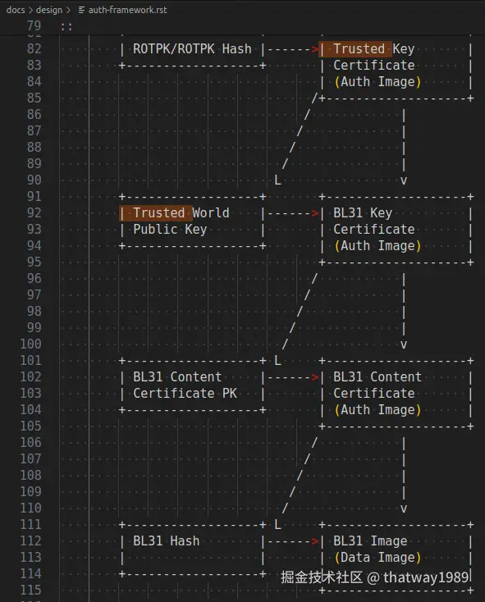485x602 pixels.
Task: Click the red arrow on line 112
Action: 315,541
